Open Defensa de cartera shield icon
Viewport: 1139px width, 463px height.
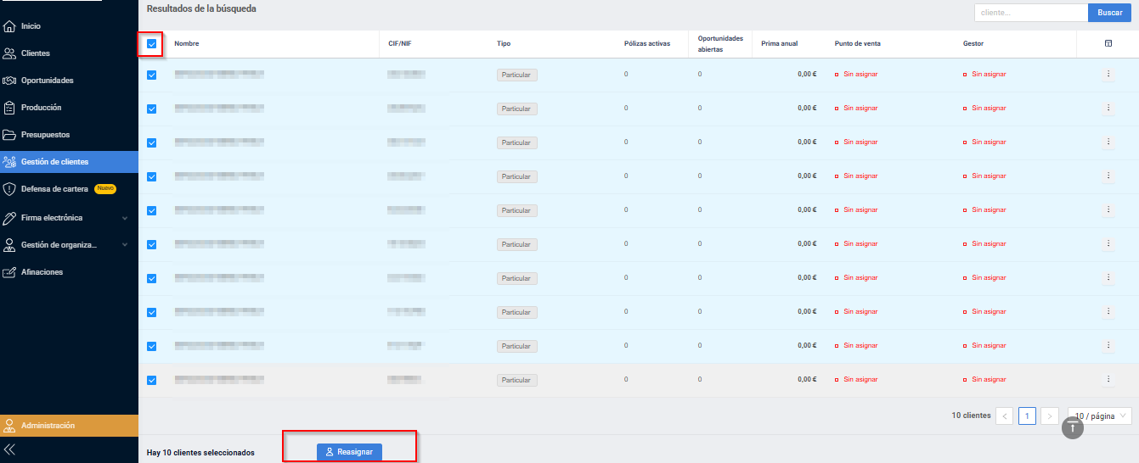click(9, 189)
